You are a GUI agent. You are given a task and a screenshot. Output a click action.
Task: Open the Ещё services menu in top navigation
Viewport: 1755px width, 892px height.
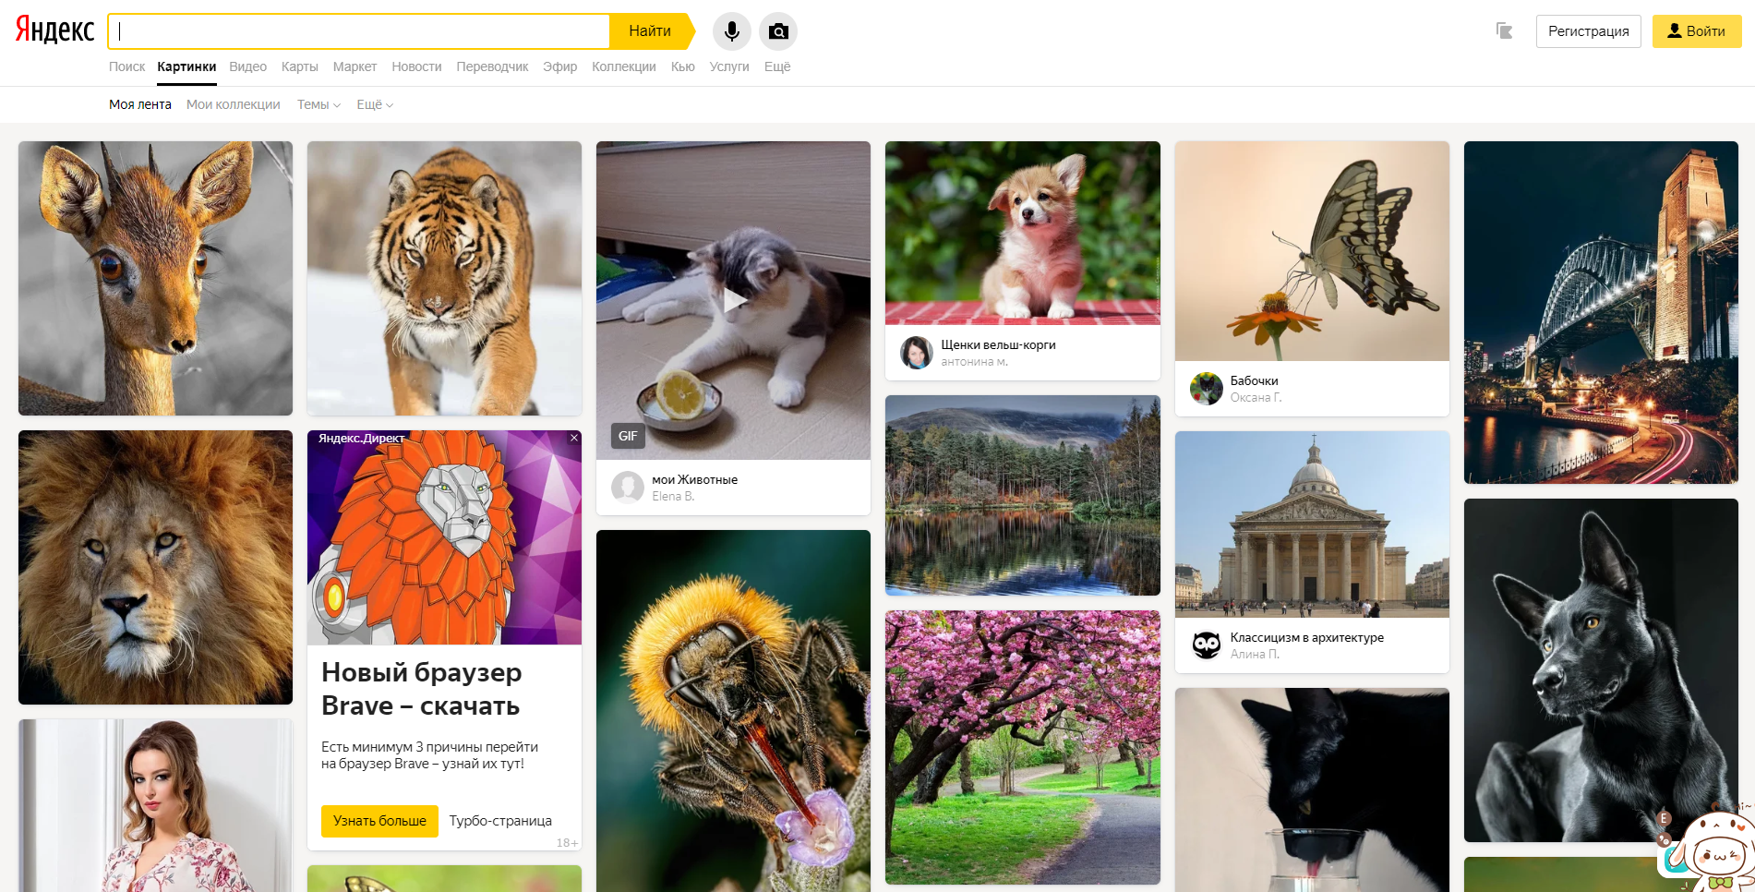tap(777, 66)
